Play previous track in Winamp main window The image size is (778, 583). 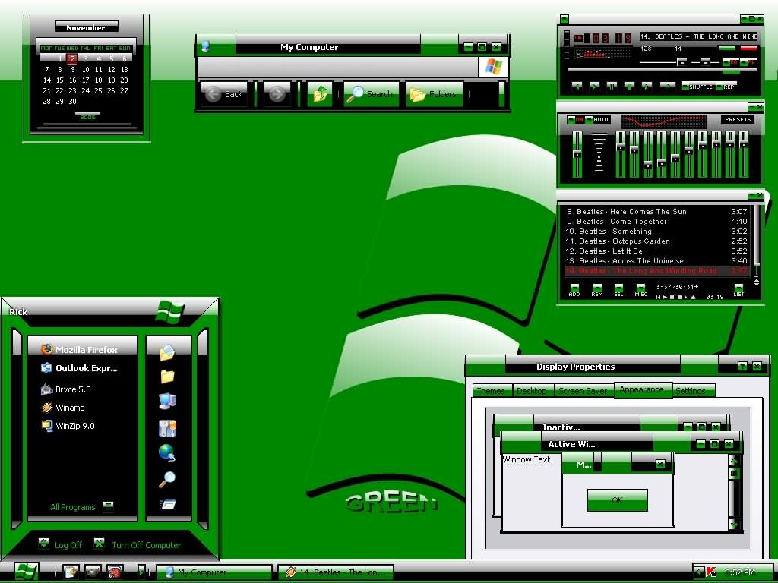(x=577, y=87)
